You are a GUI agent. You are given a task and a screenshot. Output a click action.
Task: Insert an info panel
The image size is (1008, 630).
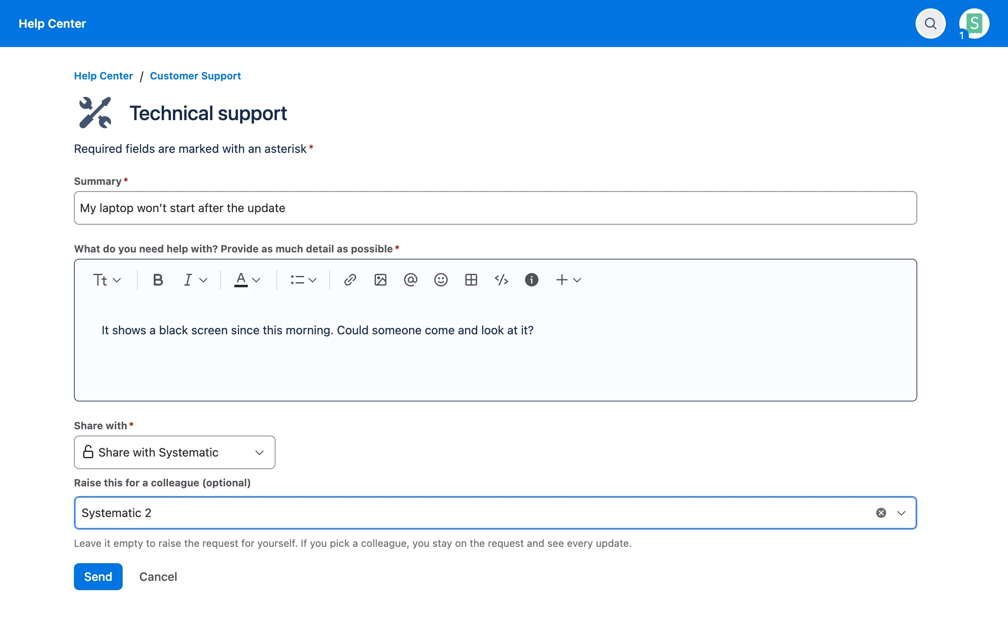[x=531, y=280]
